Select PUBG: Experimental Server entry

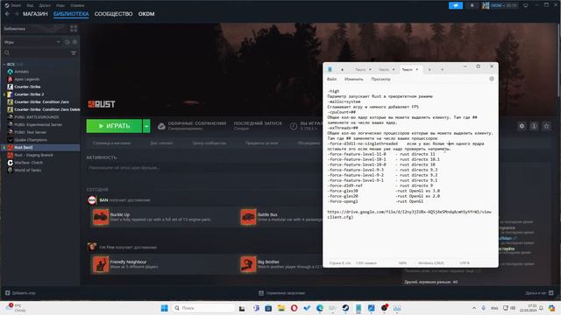point(39,124)
